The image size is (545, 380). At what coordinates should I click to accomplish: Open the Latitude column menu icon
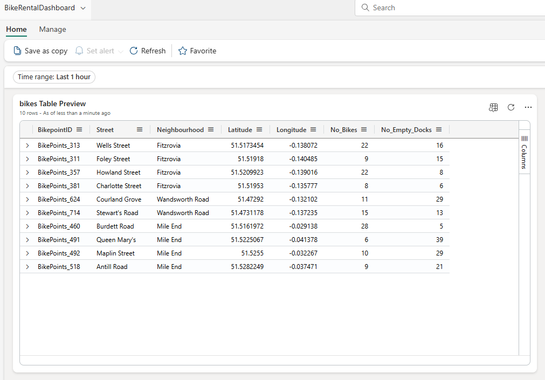[x=259, y=130]
